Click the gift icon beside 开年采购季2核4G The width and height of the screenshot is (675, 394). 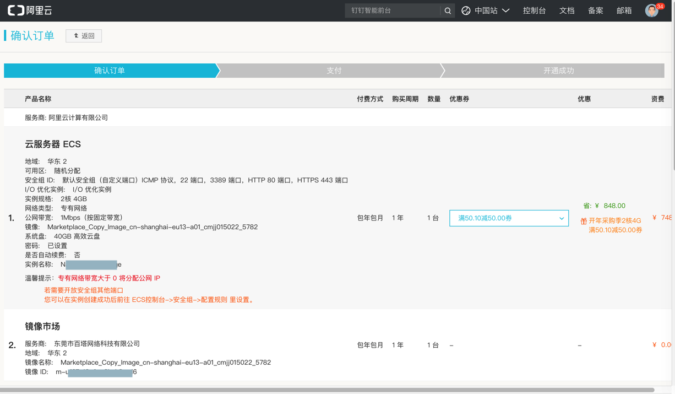click(584, 221)
